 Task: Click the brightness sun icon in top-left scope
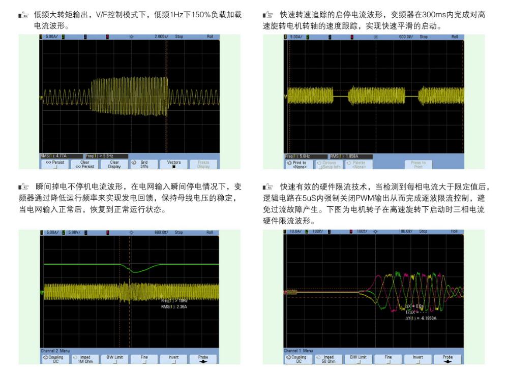(132, 37)
